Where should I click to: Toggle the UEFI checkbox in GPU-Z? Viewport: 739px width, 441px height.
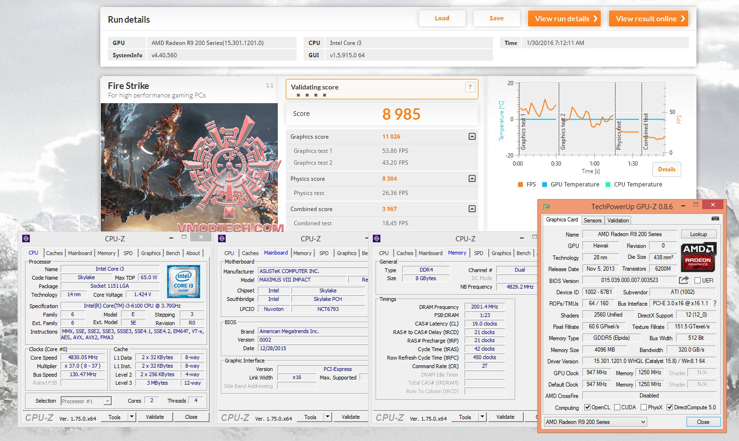point(697,280)
